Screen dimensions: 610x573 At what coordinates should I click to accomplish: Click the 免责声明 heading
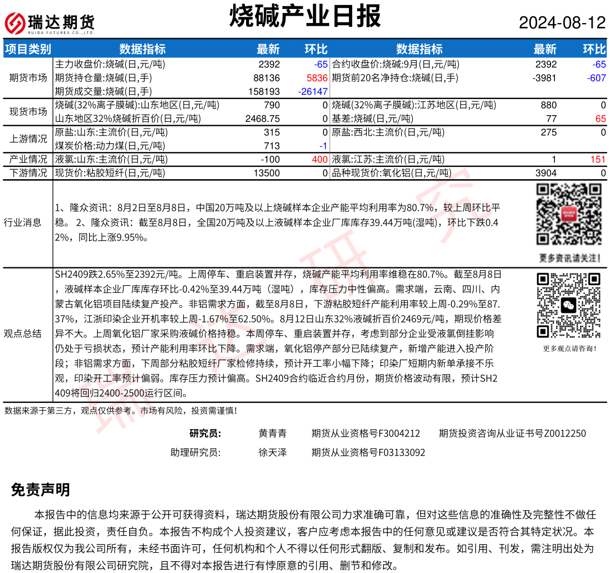coord(40,490)
